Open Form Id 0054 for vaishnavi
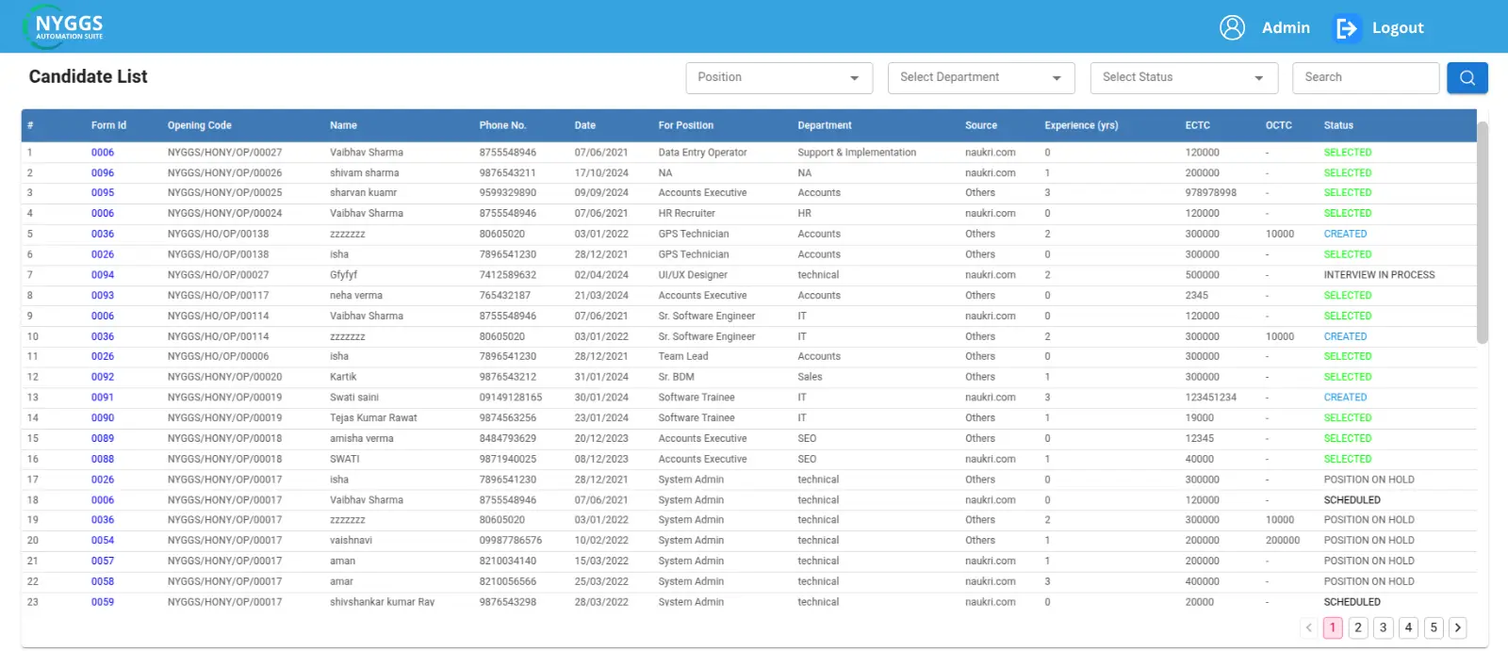 tap(103, 541)
